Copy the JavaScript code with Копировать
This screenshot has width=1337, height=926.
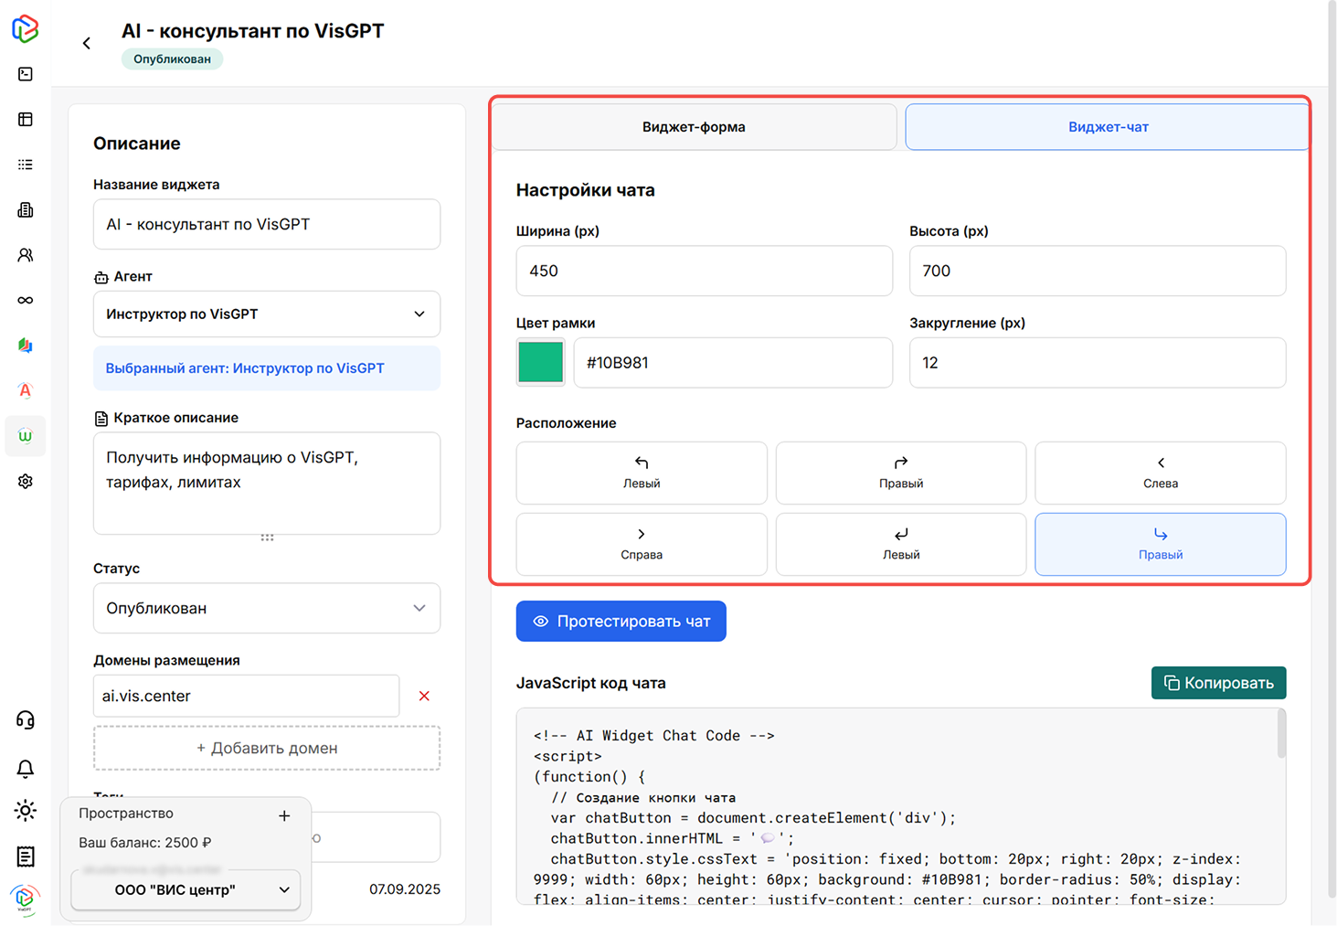(1218, 684)
